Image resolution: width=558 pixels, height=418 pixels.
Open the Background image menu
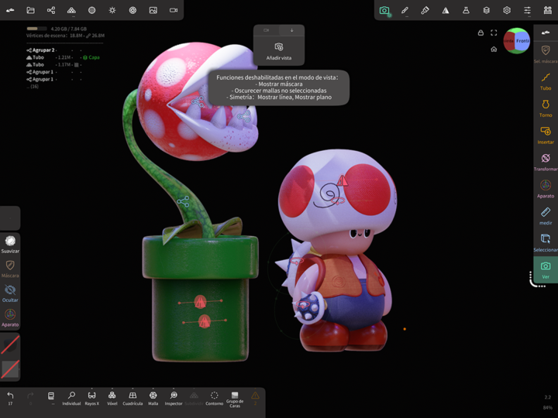[x=153, y=10]
